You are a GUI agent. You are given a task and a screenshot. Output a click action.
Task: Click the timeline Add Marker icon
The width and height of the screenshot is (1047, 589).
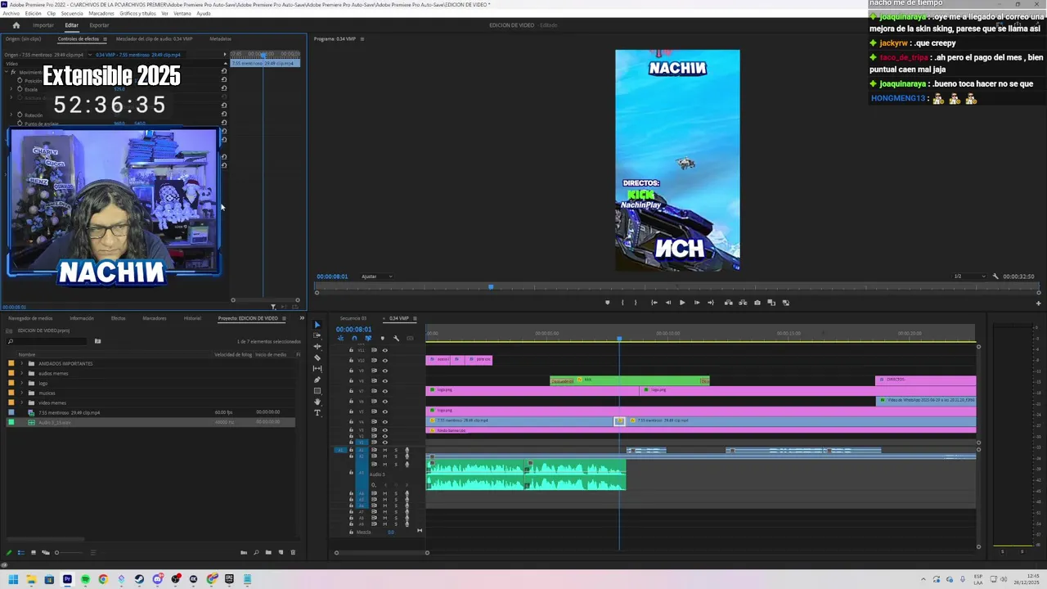382,338
